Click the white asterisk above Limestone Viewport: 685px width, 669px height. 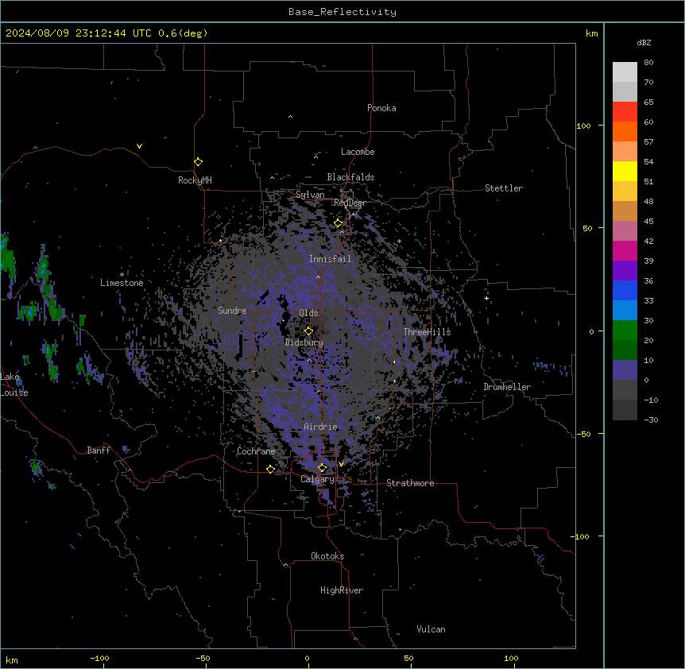click(122, 275)
